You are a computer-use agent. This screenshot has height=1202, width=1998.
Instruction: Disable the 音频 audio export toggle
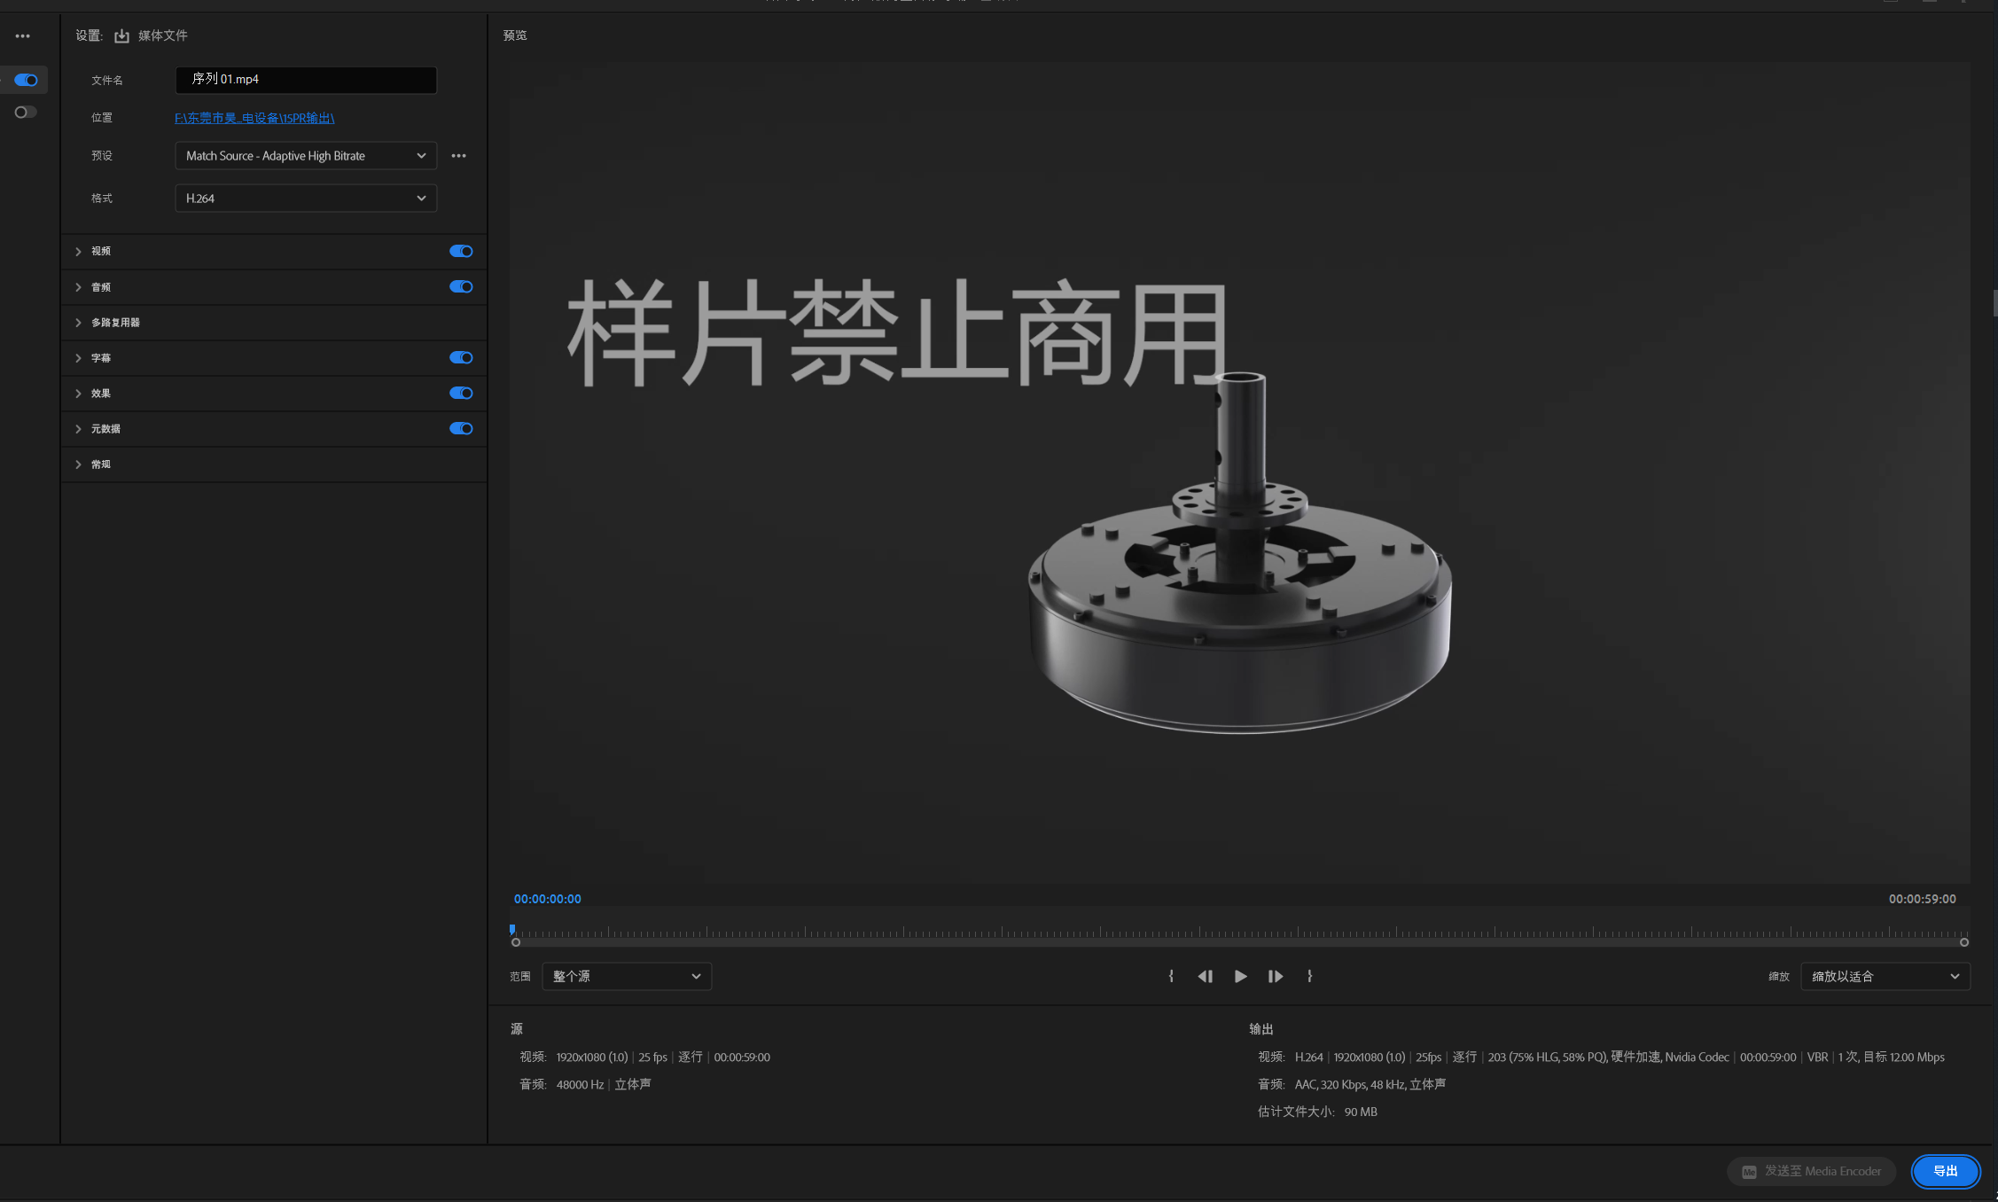[x=461, y=287]
